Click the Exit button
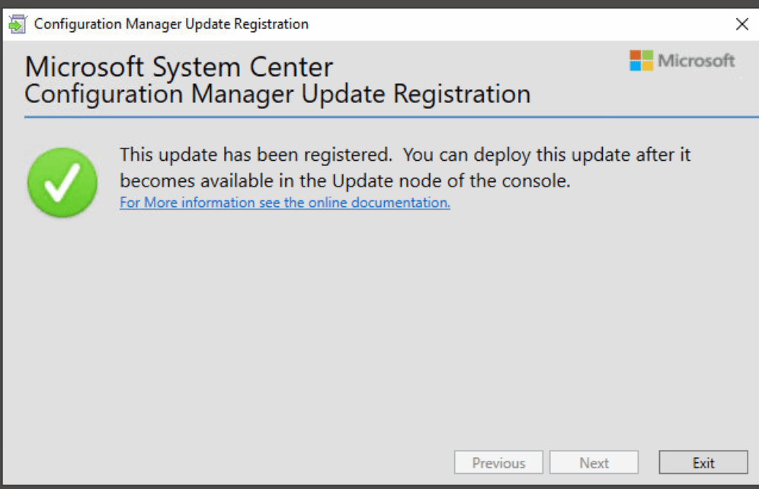759x489 pixels. tap(703, 462)
